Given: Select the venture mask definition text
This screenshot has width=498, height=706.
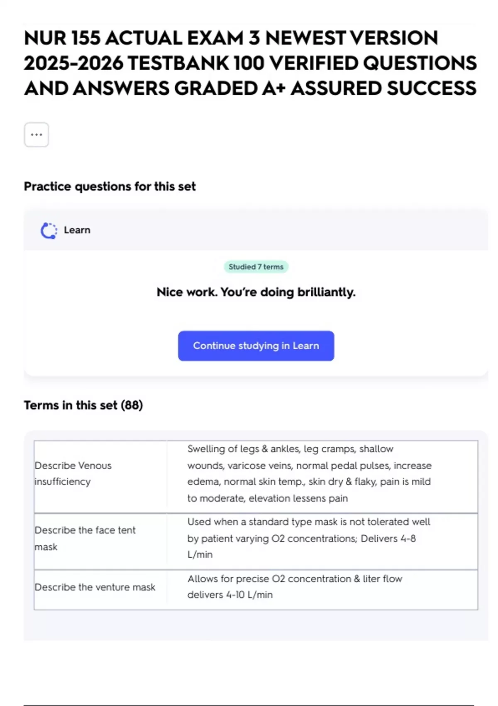Looking at the screenshot, I should (x=295, y=586).
